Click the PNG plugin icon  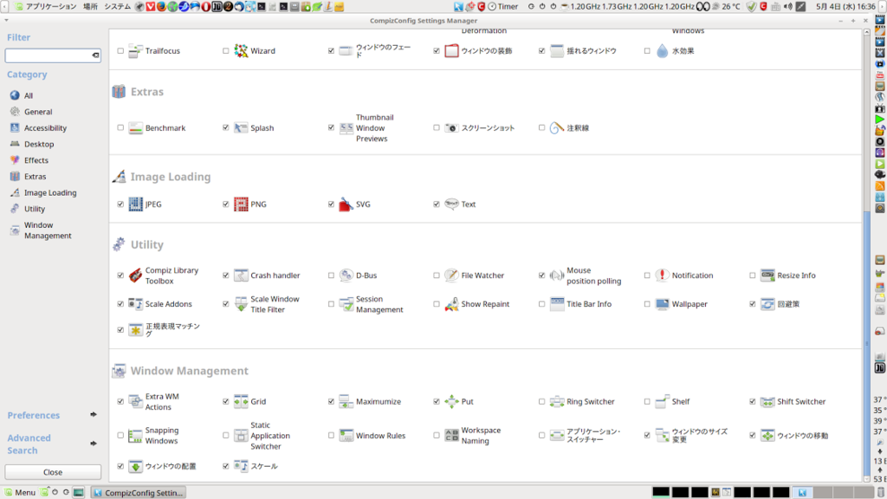(x=241, y=204)
